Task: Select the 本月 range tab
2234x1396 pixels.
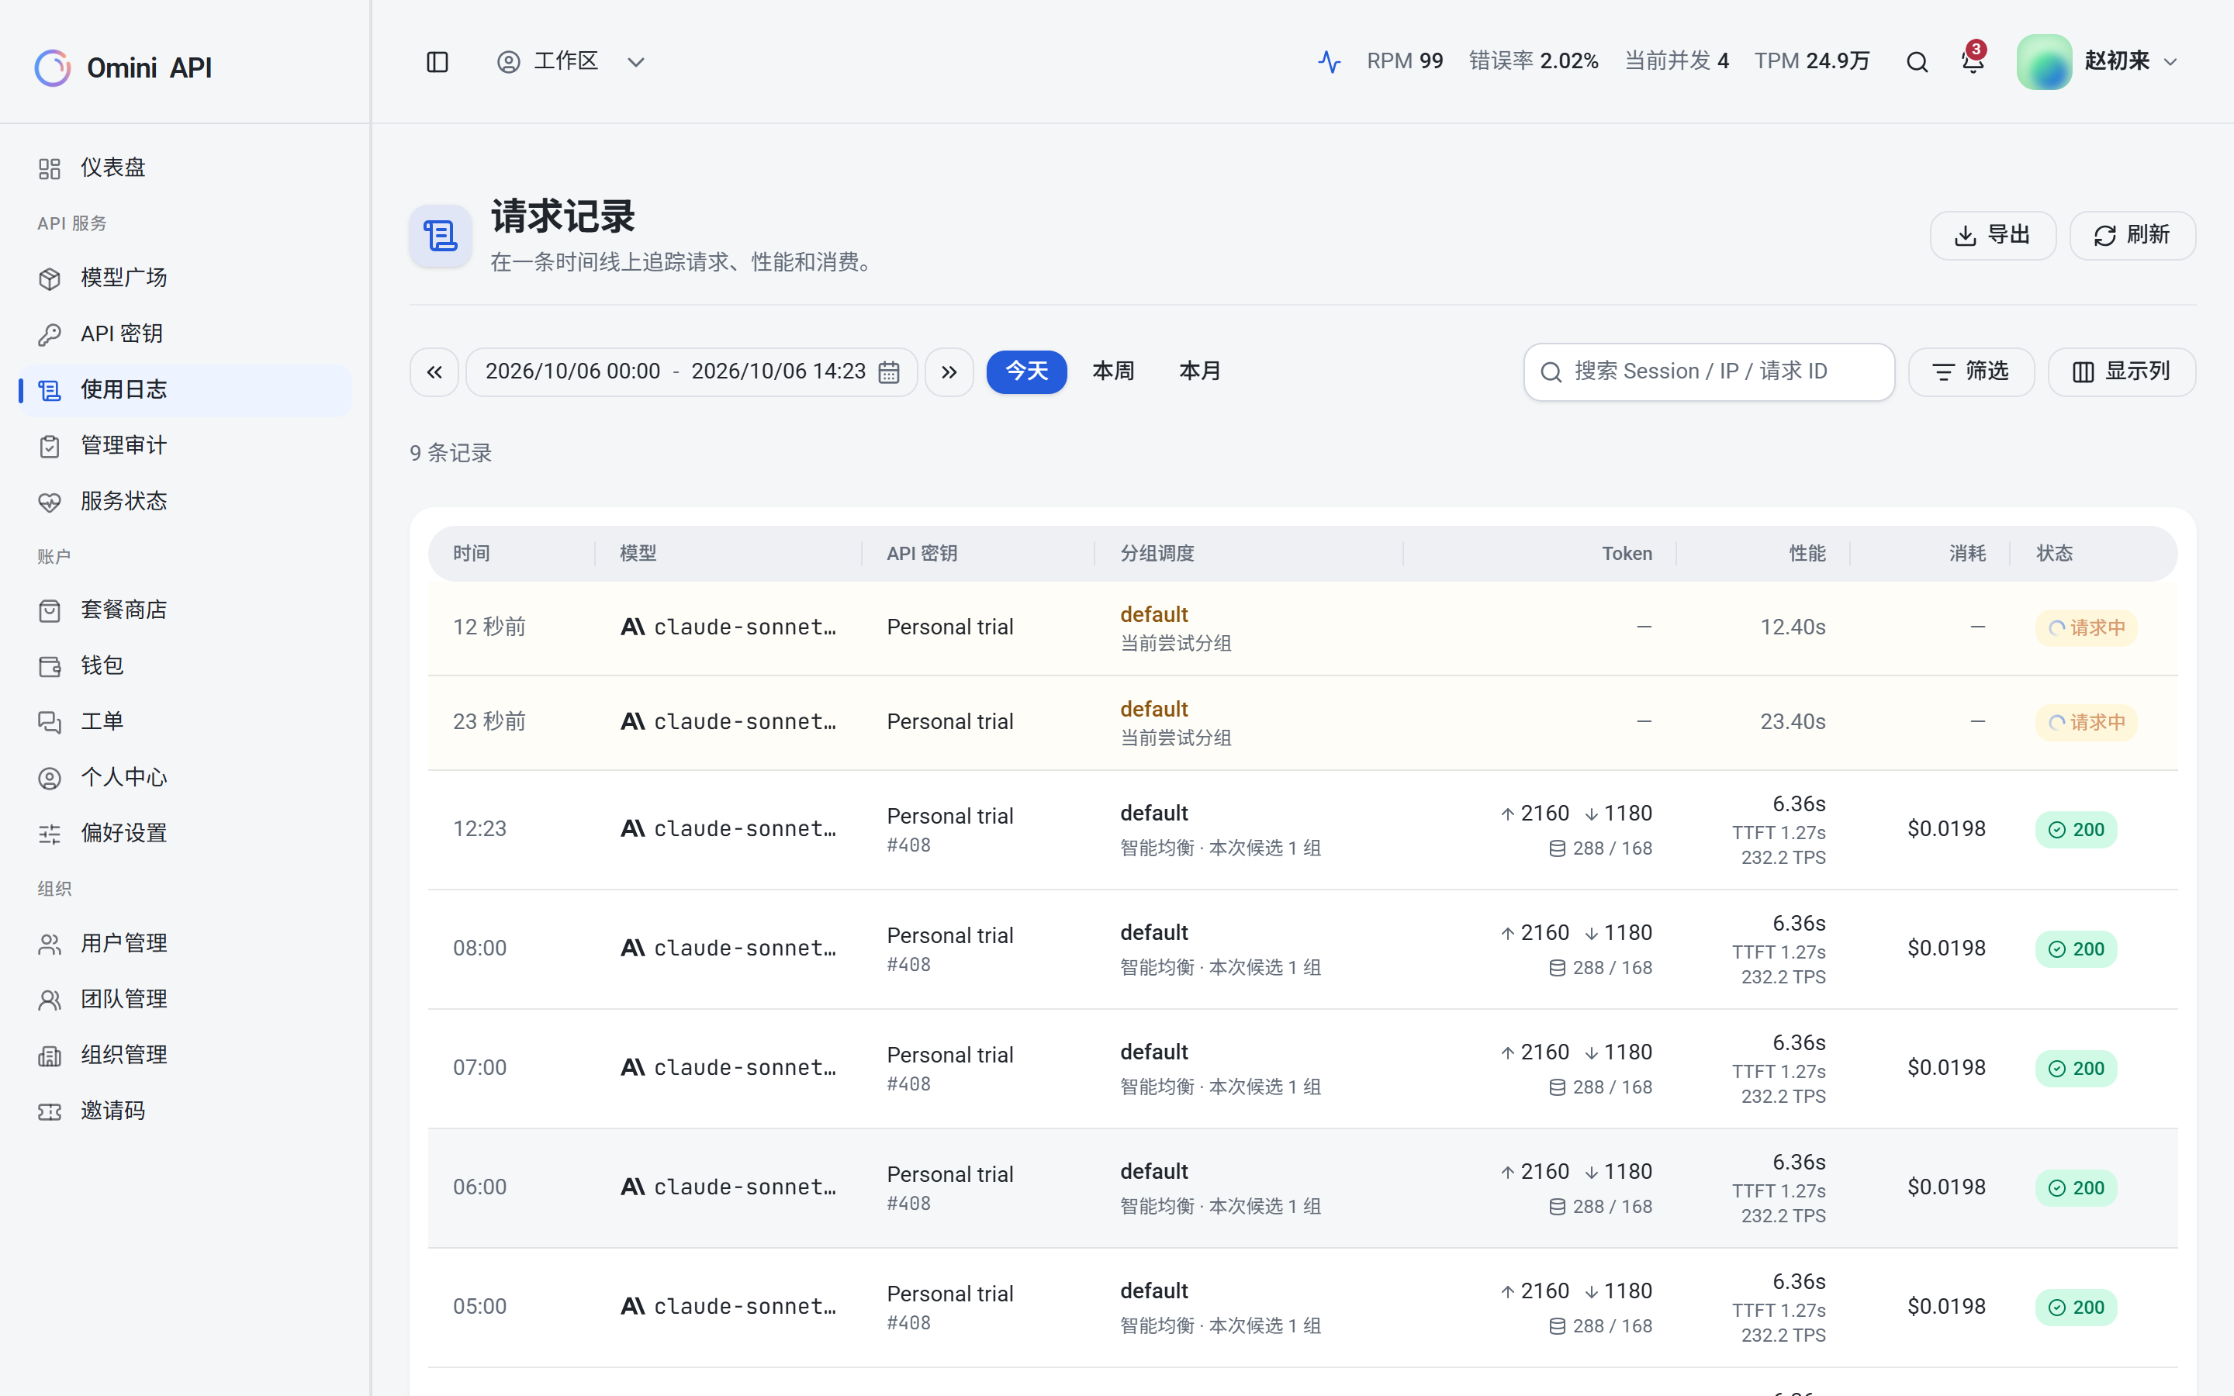Action: click(x=1200, y=372)
